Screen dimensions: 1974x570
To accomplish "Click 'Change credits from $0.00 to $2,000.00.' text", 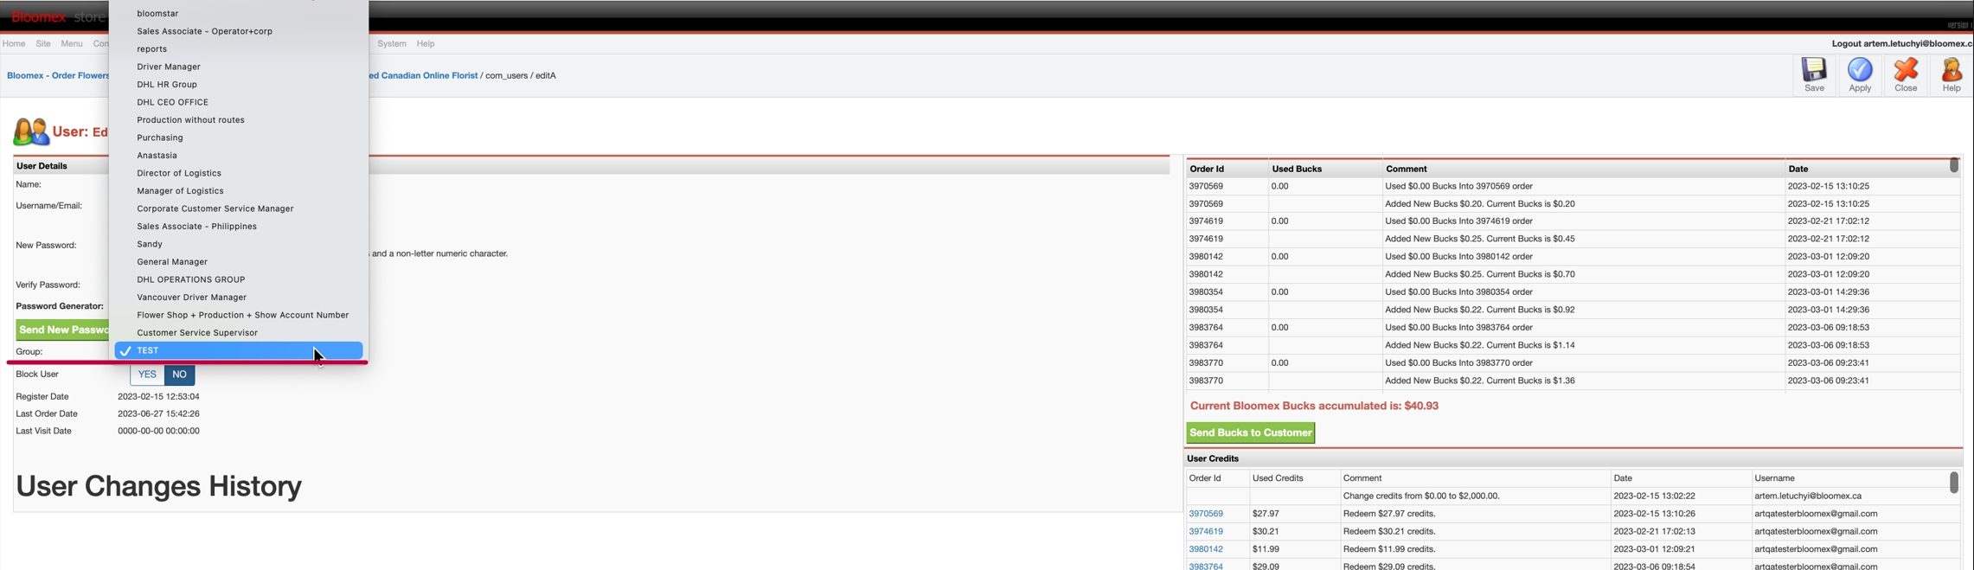I will [x=1421, y=496].
